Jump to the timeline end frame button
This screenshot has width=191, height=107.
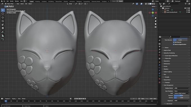[x=85, y=99]
